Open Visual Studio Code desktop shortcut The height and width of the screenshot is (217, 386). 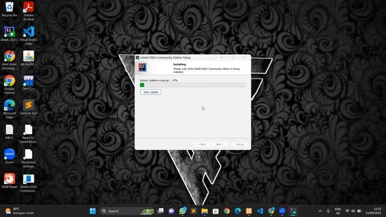click(28, 36)
